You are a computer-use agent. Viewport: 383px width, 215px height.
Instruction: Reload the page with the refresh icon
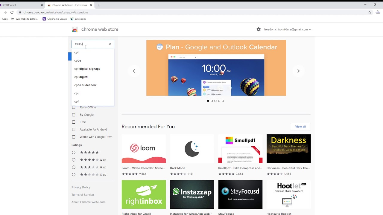click(12, 12)
